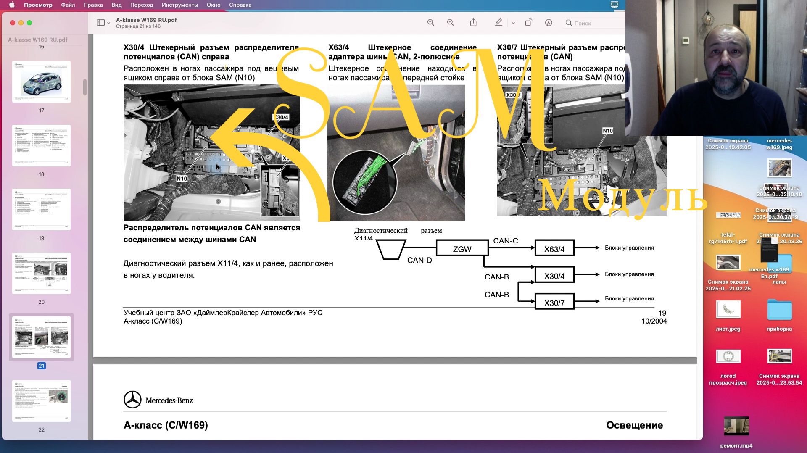Click the sidebar heading A-klasse W169 RU.pdf
The height and width of the screenshot is (453, 807).
[x=38, y=40]
